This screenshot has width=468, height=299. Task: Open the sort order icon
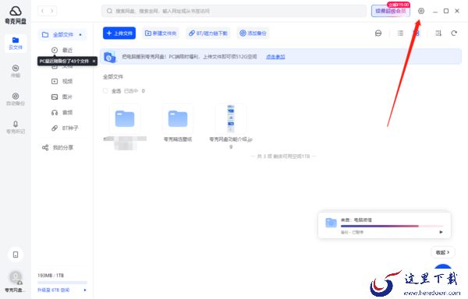(438, 33)
